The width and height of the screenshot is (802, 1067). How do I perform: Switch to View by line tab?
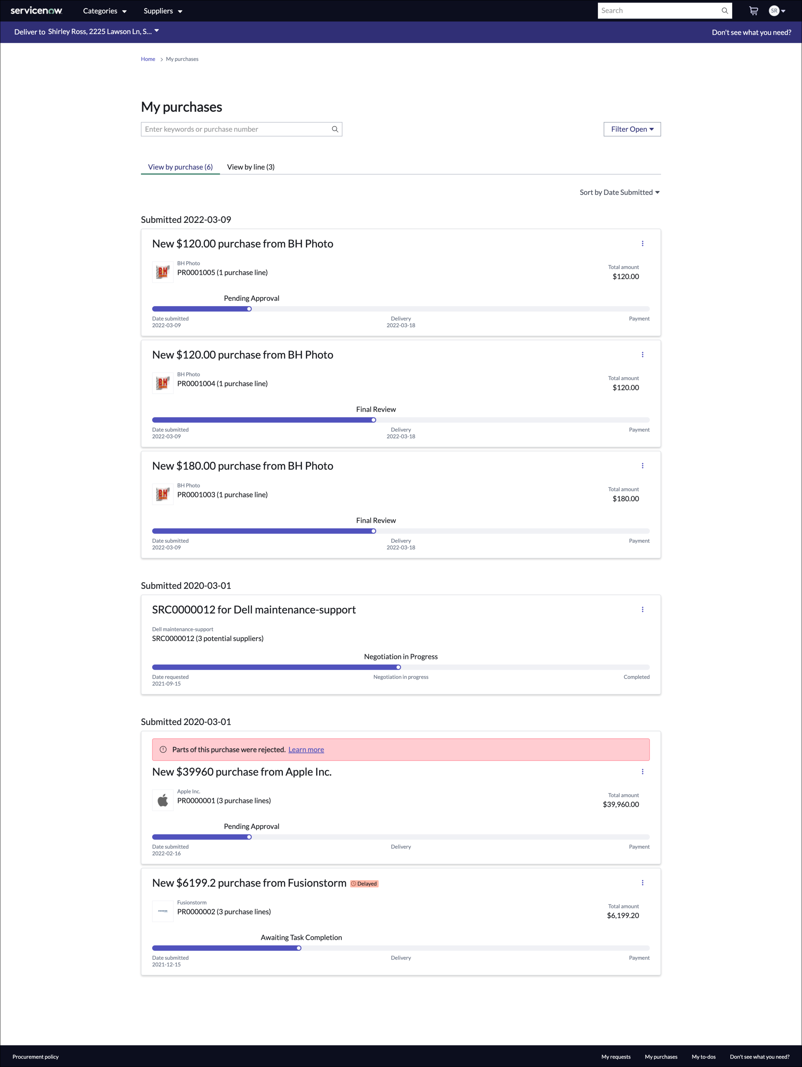pyautogui.click(x=251, y=167)
